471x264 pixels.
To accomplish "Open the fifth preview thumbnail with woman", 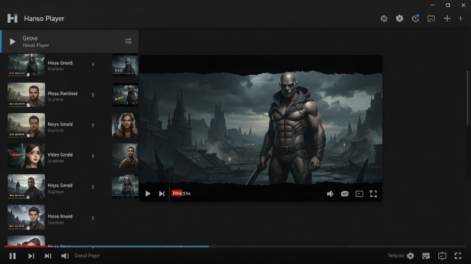I will tap(125, 187).
